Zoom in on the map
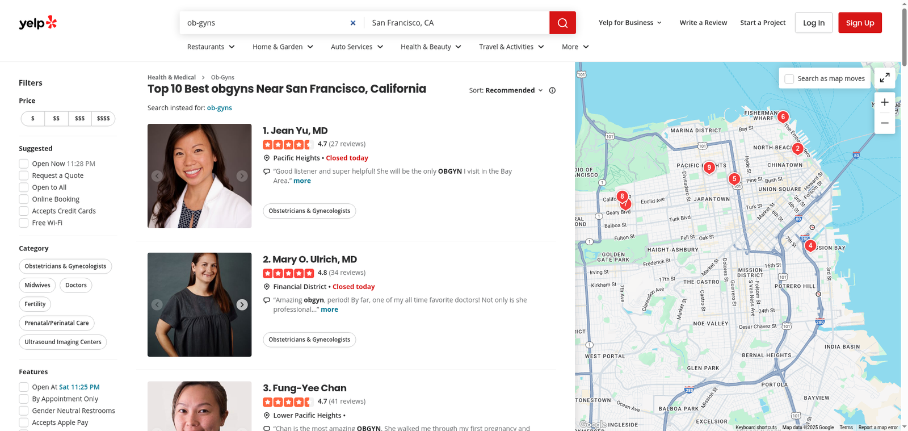Viewport: 908px width, 431px height. click(x=885, y=103)
